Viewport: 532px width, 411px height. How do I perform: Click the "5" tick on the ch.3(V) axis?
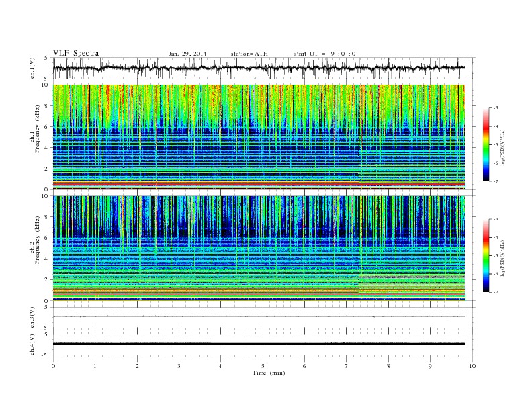coord(46,307)
